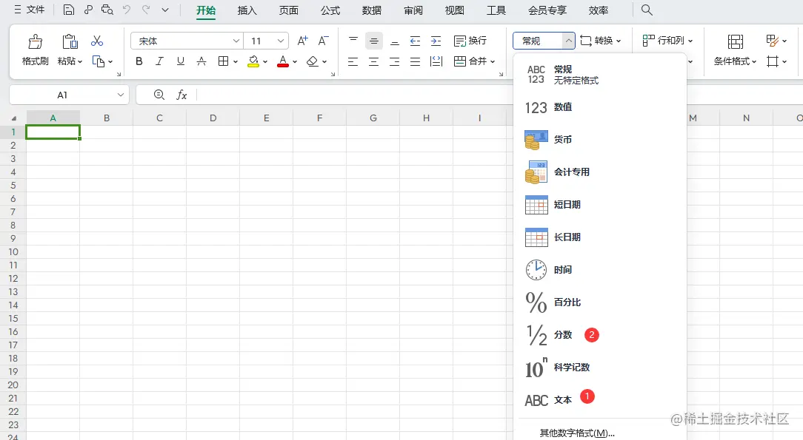803x440 pixels.
Task: Open the font size dropdown showing 11
Action: point(281,41)
